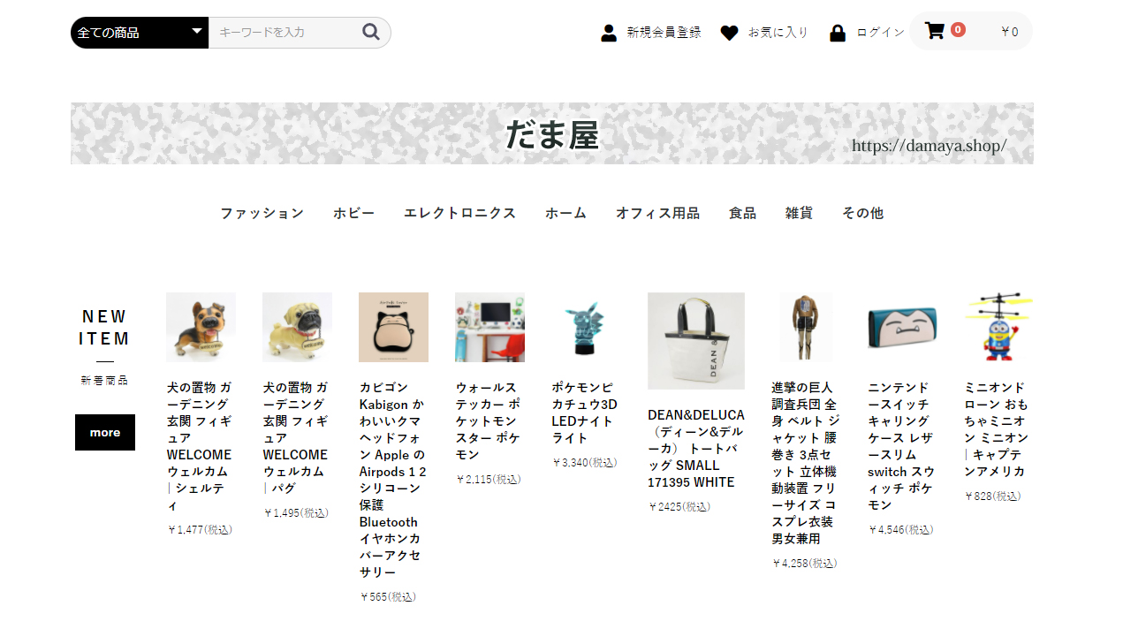Click the user icon for new member registration
The height and width of the screenshot is (644, 1123).
pyautogui.click(x=609, y=34)
